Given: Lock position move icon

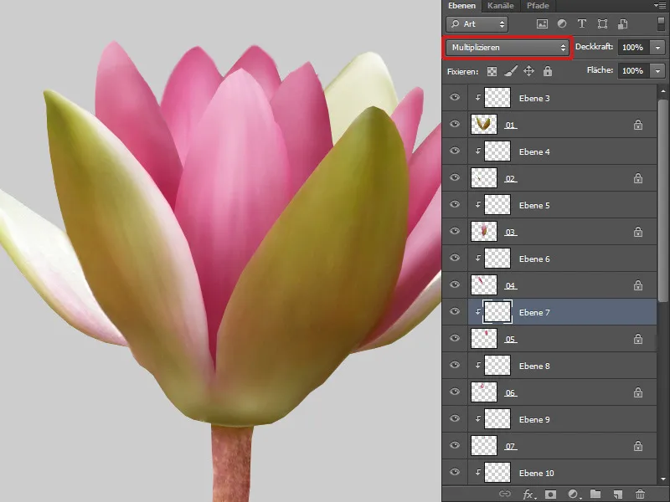Looking at the screenshot, I should (x=529, y=71).
